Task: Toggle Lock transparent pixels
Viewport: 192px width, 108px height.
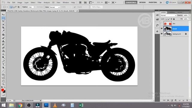Action: [166, 19]
